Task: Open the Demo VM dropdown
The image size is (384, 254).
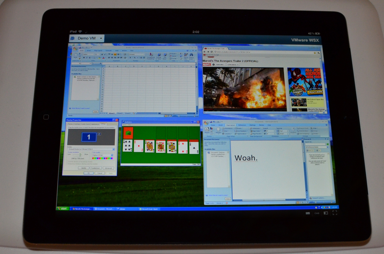Action: 87,38
